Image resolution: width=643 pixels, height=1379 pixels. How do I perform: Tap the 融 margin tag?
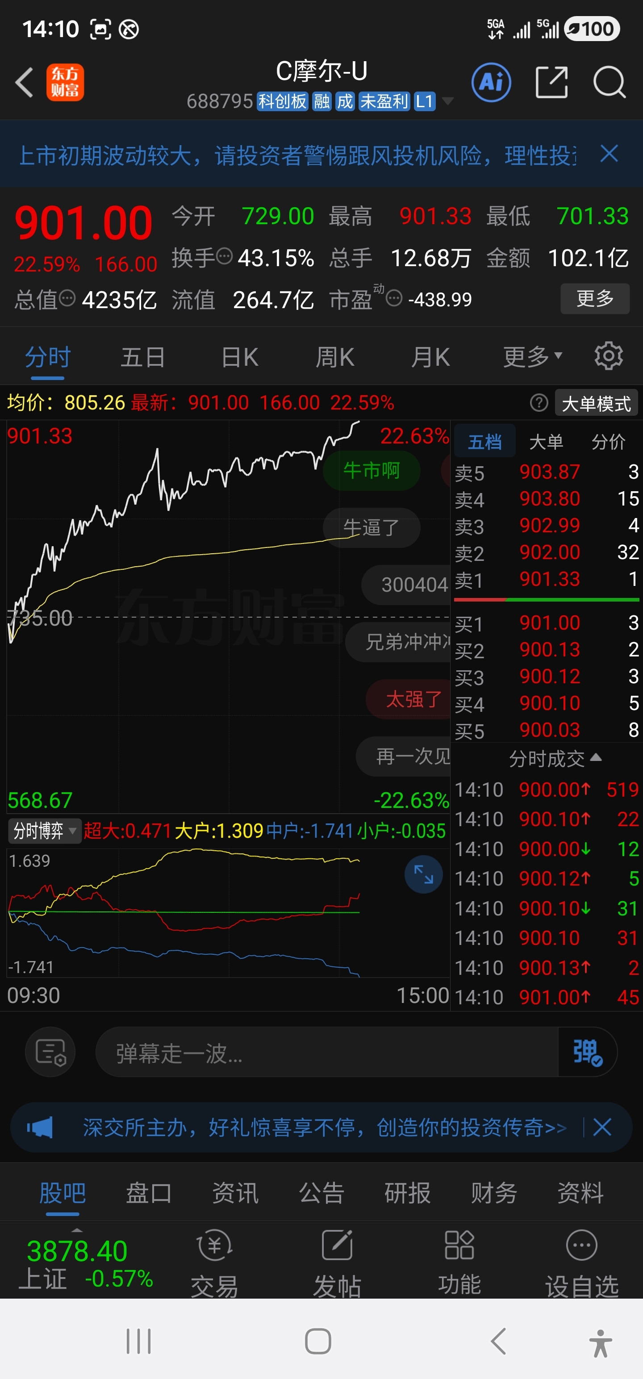321,101
